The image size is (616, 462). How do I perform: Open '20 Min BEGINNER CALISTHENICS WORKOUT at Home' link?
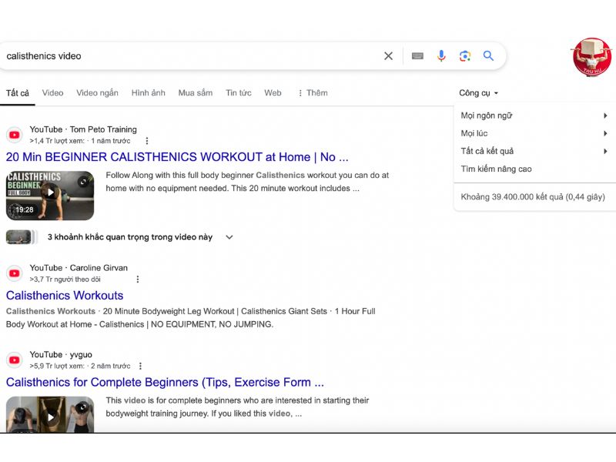tap(177, 157)
